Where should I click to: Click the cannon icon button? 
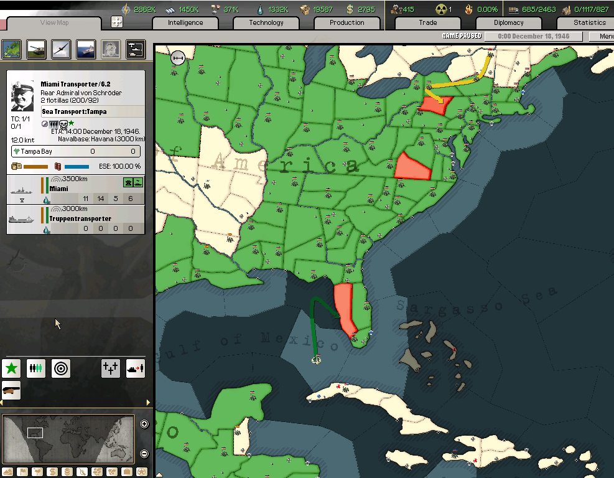click(11, 390)
